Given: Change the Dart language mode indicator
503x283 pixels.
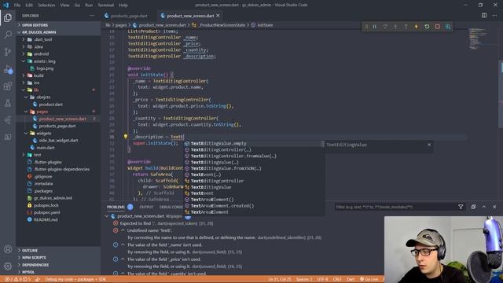Looking at the screenshot, I should [x=351, y=279].
